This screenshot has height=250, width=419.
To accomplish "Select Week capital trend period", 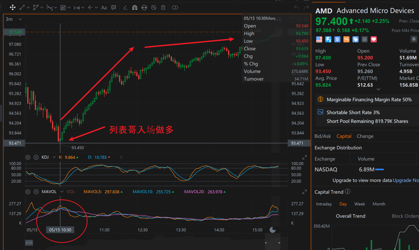I will click(x=360, y=204).
